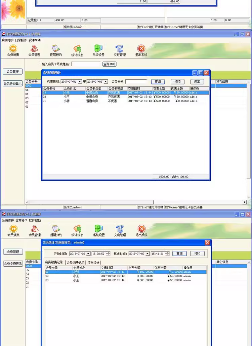Open 系统设置 icon in window behind 交班统计 dialog
252x346 pixels.
coord(99,231)
